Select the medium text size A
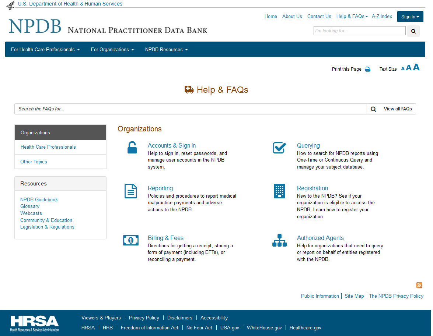433x336 pixels. click(408, 68)
